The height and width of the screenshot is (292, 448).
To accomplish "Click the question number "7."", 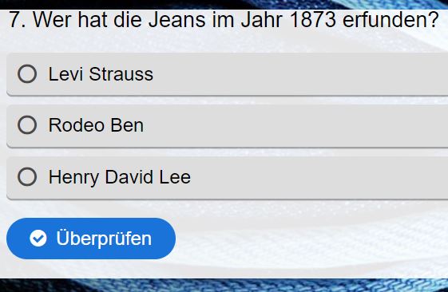I will (x=17, y=20).
